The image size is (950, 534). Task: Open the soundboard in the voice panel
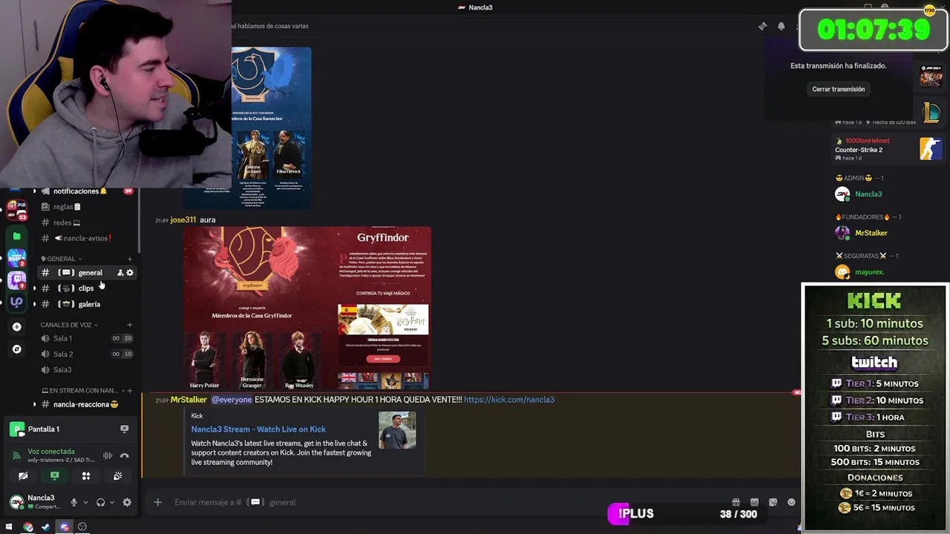pos(118,476)
